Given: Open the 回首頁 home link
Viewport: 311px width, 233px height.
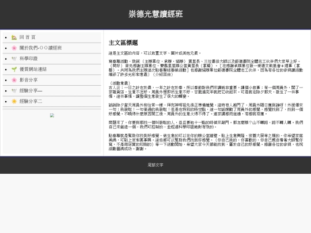Looking at the screenshot, I should coord(28,37).
